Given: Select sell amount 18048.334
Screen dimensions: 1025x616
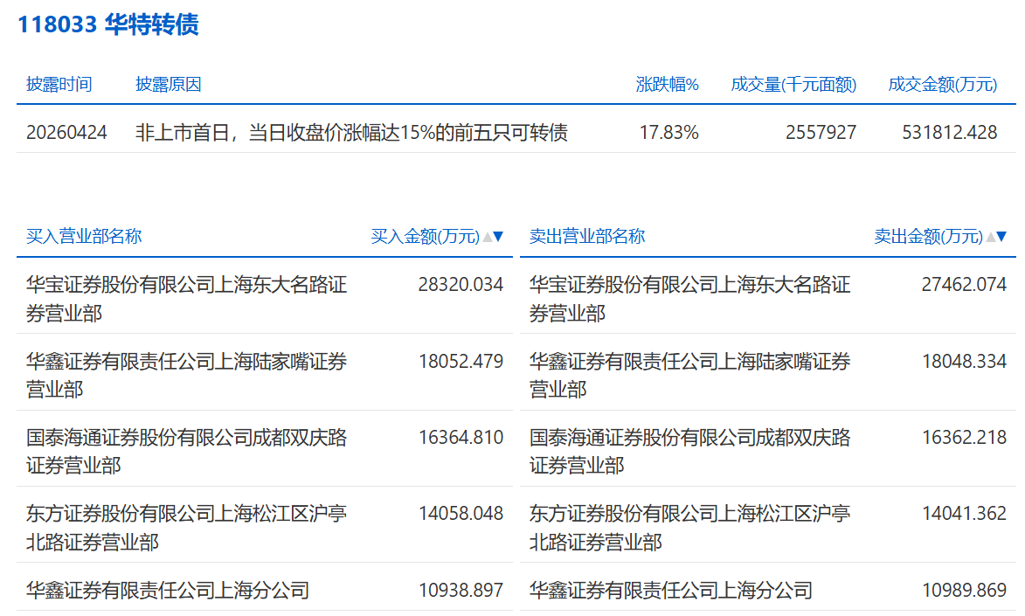Looking at the screenshot, I should pyautogui.click(x=964, y=361).
